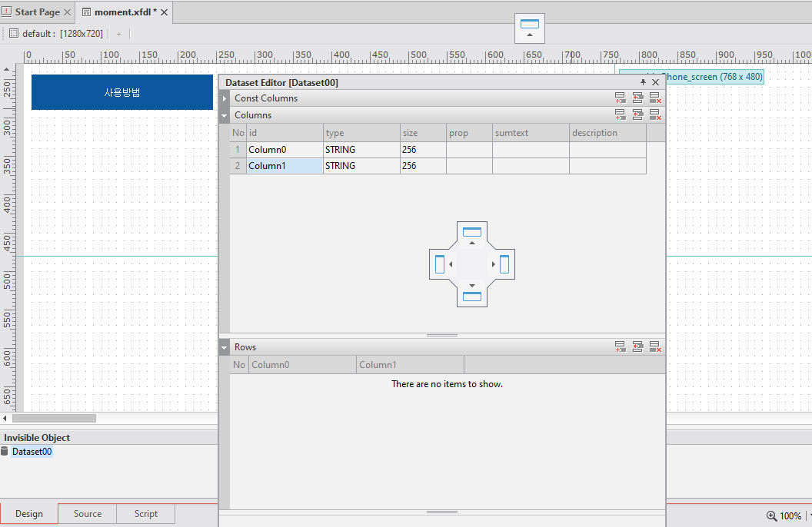
Task: Click the Column1 id cell
Action: point(284,166)
